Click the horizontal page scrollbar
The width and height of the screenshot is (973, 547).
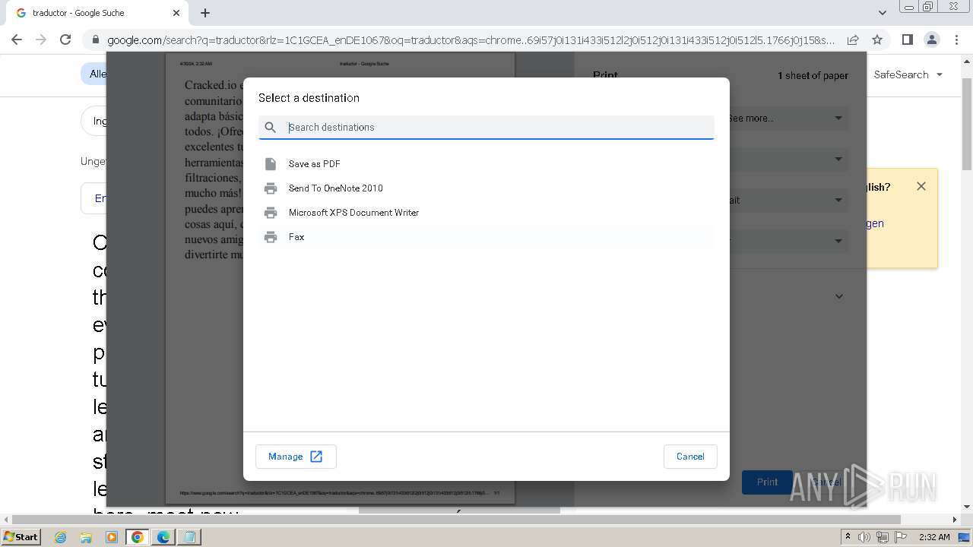pos(455,520)
